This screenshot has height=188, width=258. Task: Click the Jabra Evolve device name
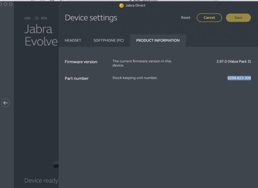pyautogui.click(x=41, y=35)
